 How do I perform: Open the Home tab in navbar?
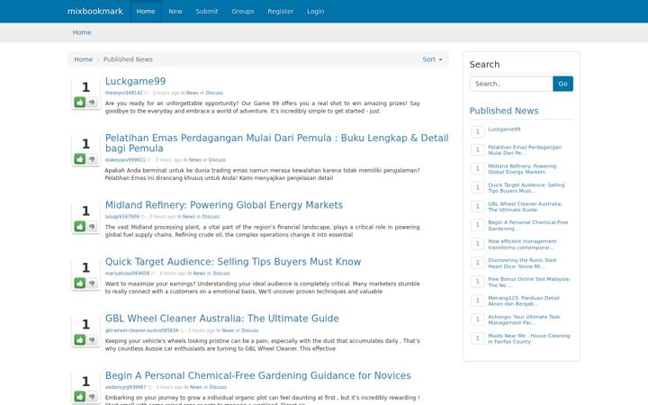(x=146, y=11)
